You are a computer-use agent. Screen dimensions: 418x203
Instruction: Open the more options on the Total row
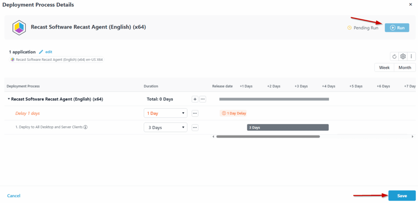pos(202,99)
